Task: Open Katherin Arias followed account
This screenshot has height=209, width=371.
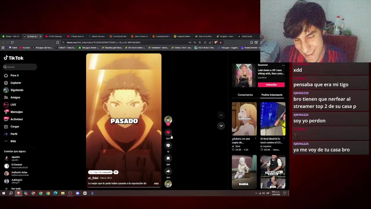Action: point(19,174)
